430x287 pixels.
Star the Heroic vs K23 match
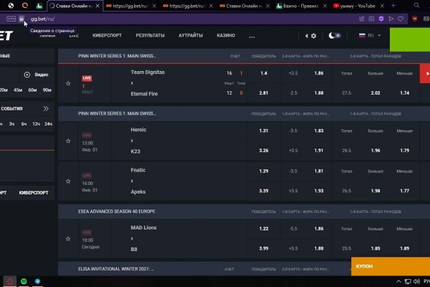point(68,141)
